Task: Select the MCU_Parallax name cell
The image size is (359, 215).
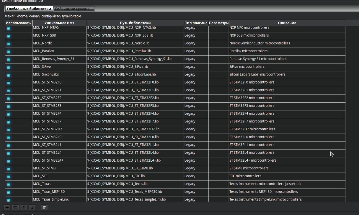Action: 59,51
